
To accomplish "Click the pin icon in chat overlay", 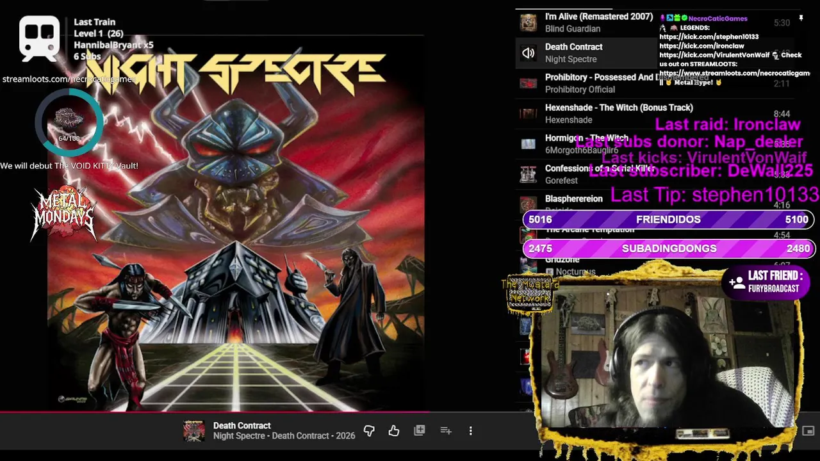I will 801,19.
